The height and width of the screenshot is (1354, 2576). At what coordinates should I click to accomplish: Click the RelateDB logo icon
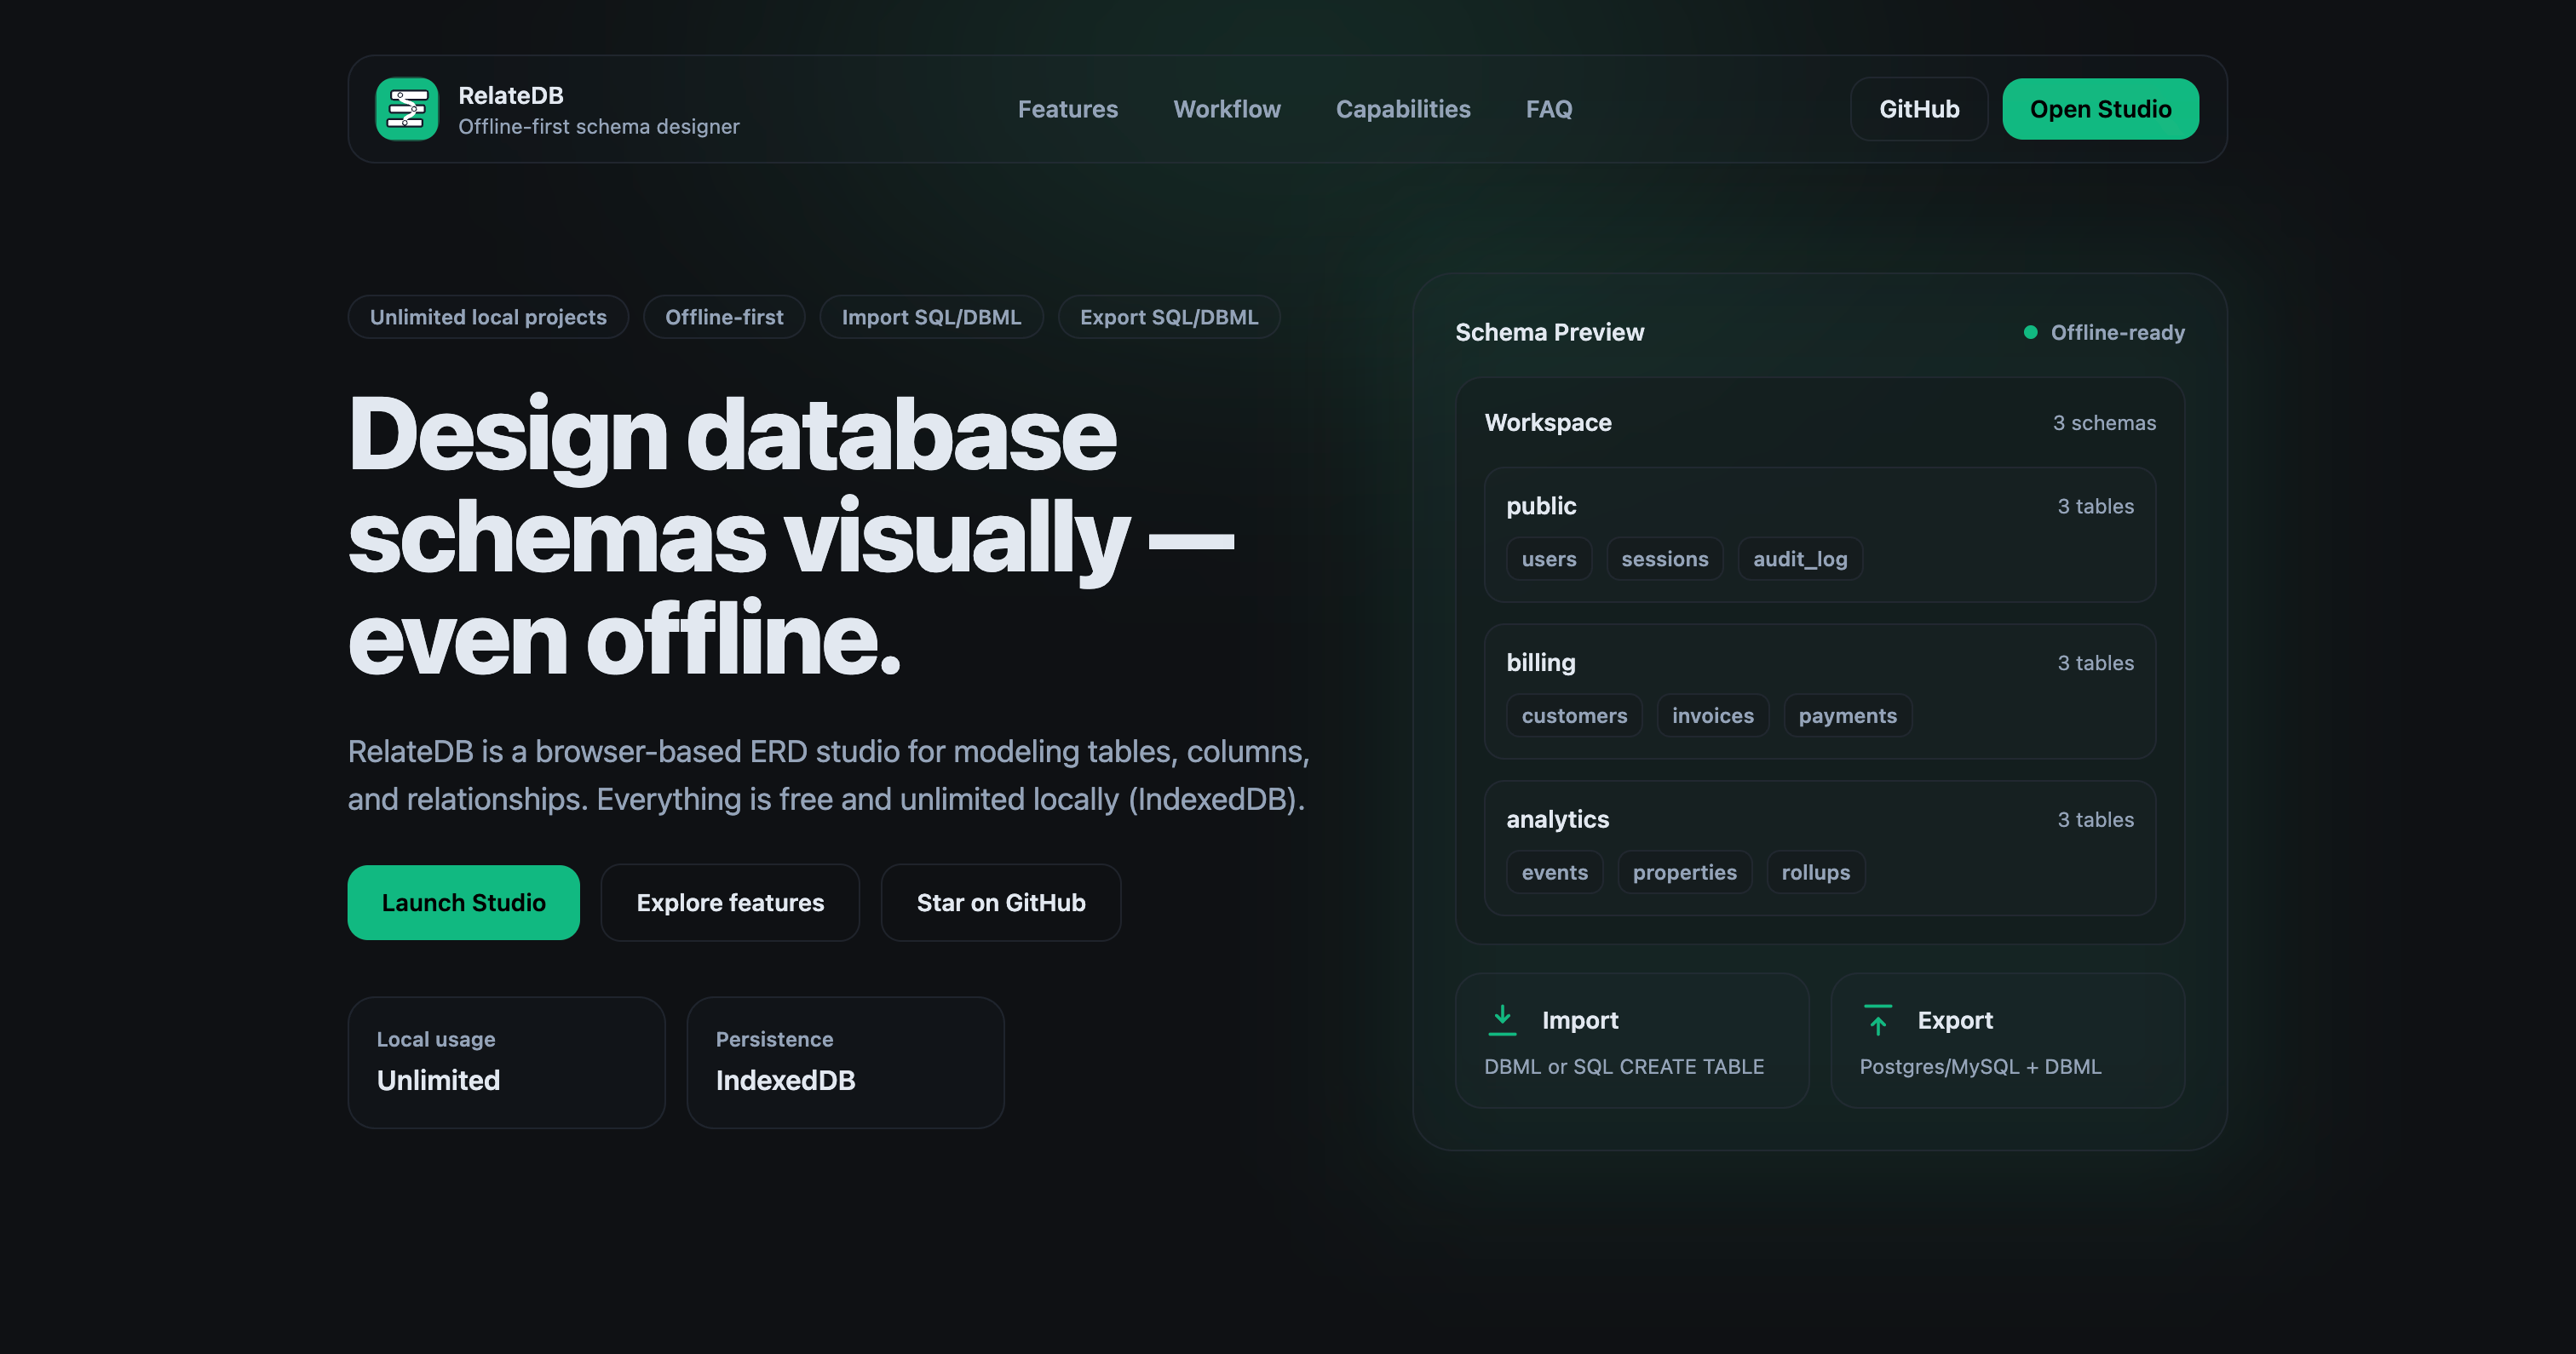407,108
